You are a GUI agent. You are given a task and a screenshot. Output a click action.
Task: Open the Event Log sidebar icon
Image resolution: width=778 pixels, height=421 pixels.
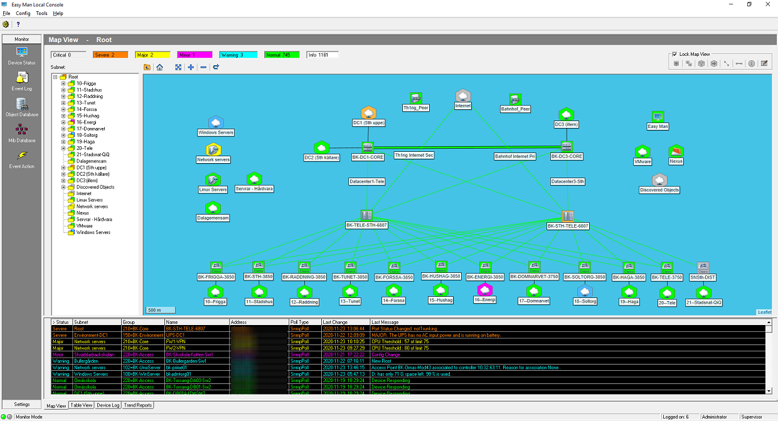point(21,82)
